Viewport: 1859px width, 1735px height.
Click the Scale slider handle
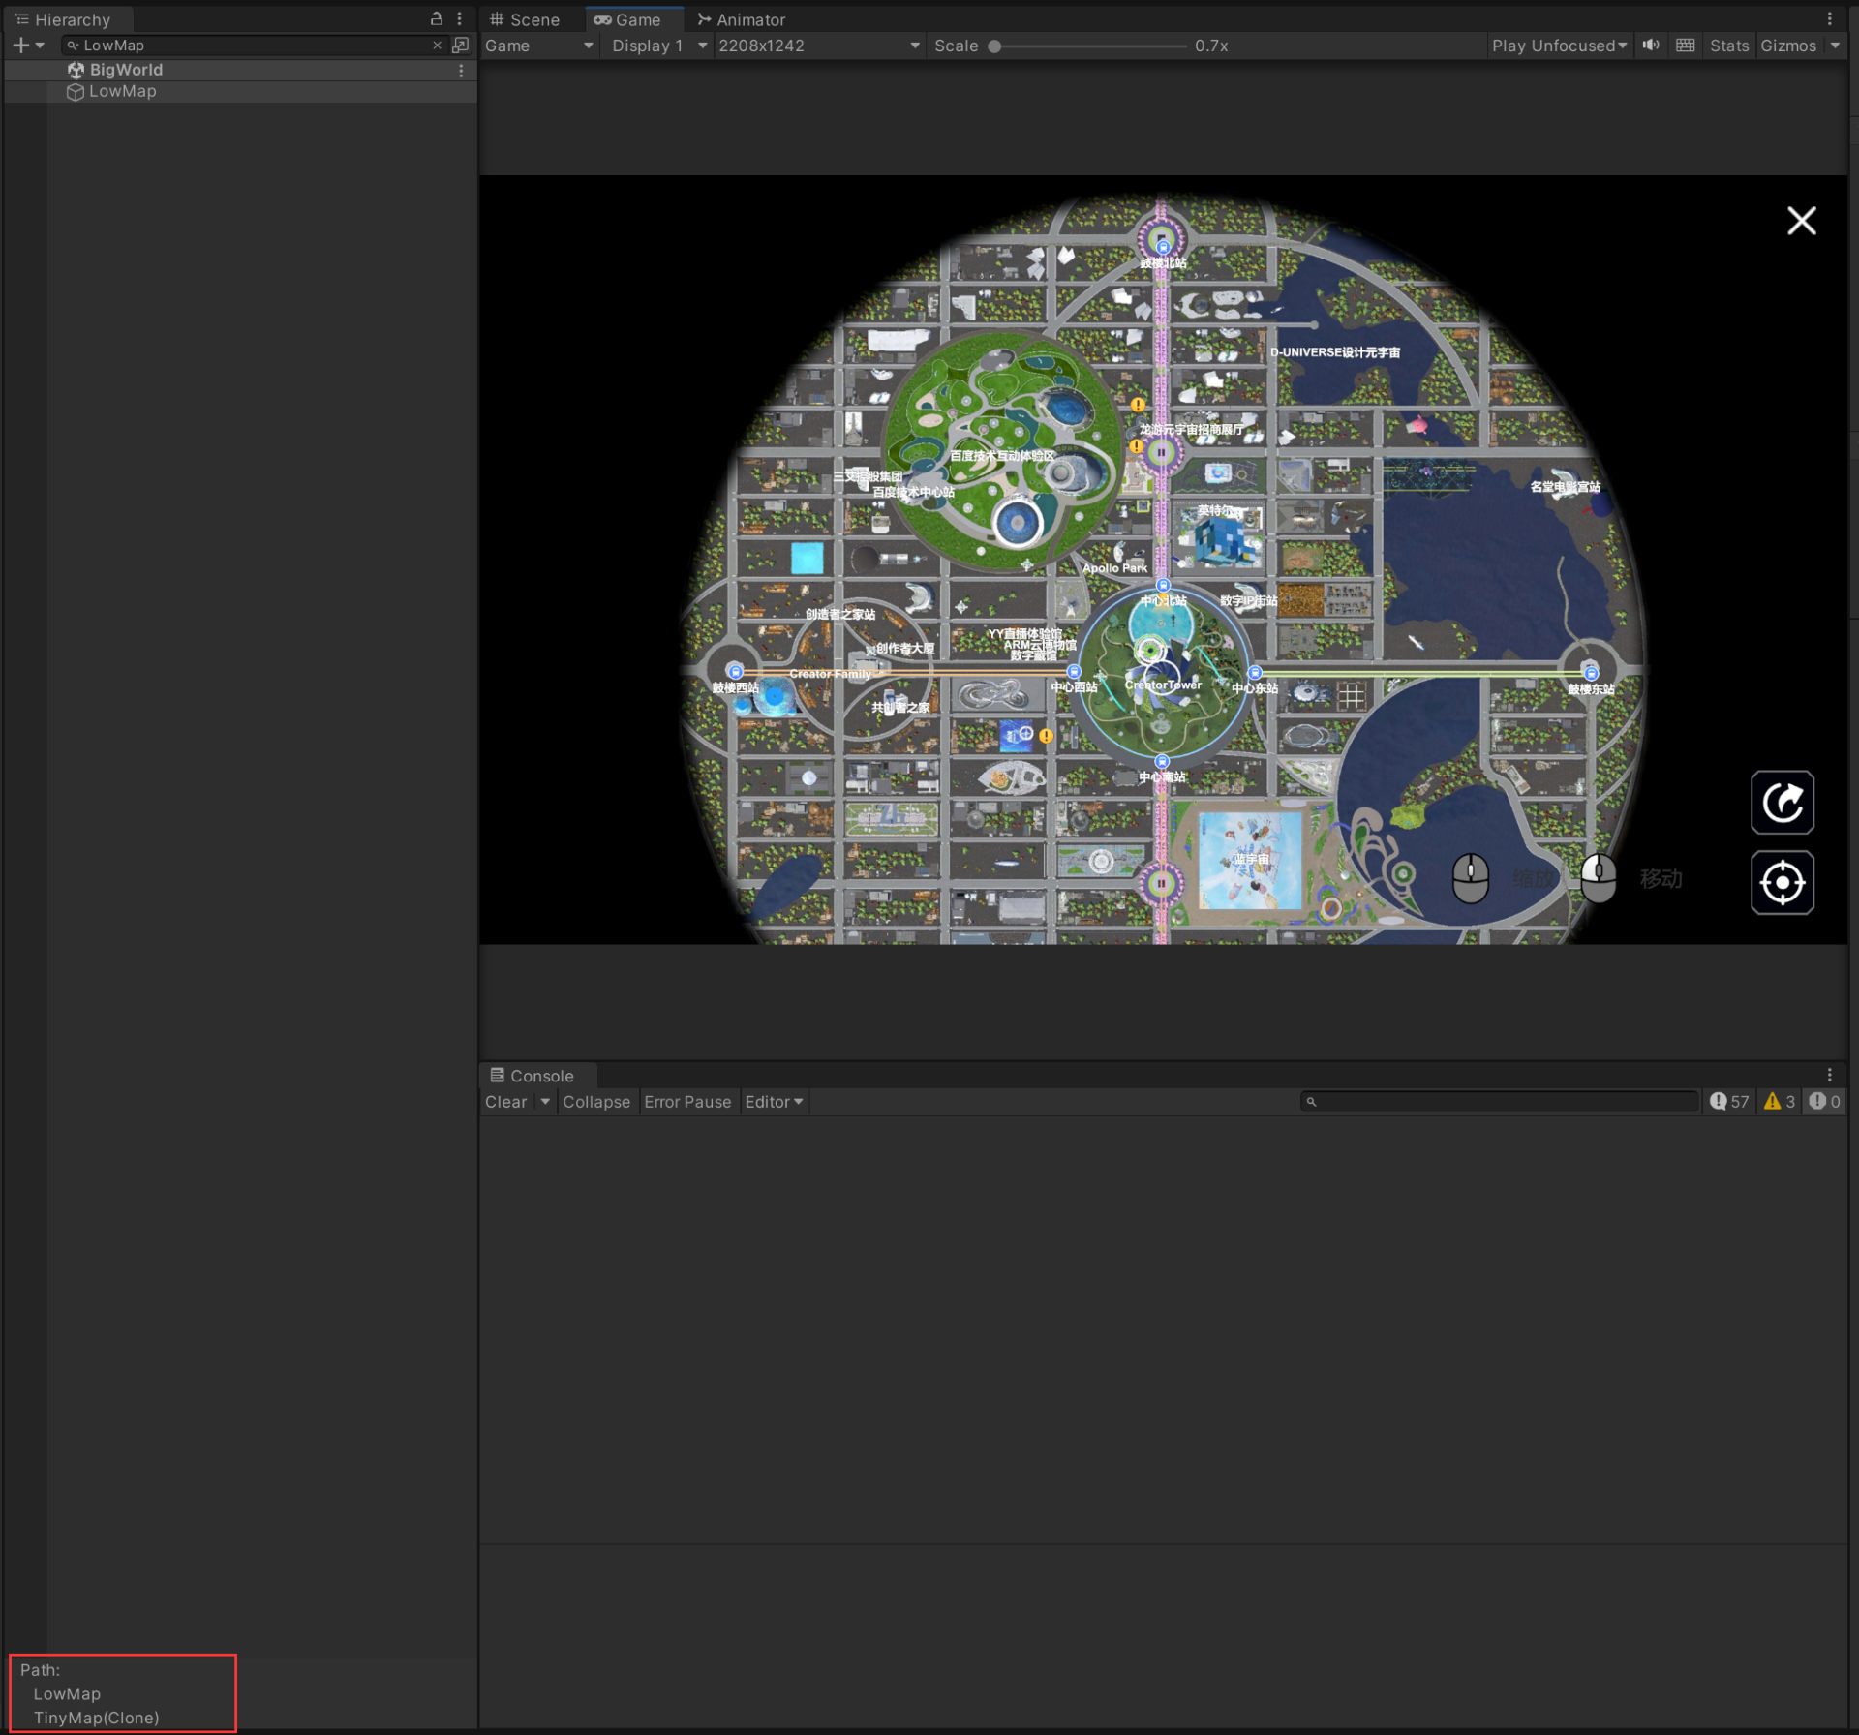point(994,46)
